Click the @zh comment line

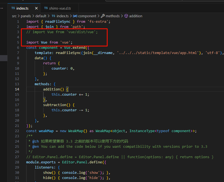coord(78,141)
